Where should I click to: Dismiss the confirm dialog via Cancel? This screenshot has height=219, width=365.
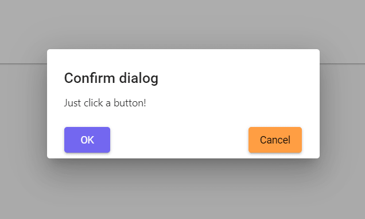tap(275, 140)
